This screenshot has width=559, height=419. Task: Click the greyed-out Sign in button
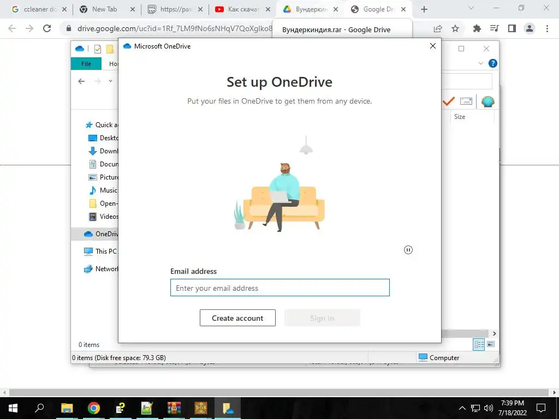[322, 318]
